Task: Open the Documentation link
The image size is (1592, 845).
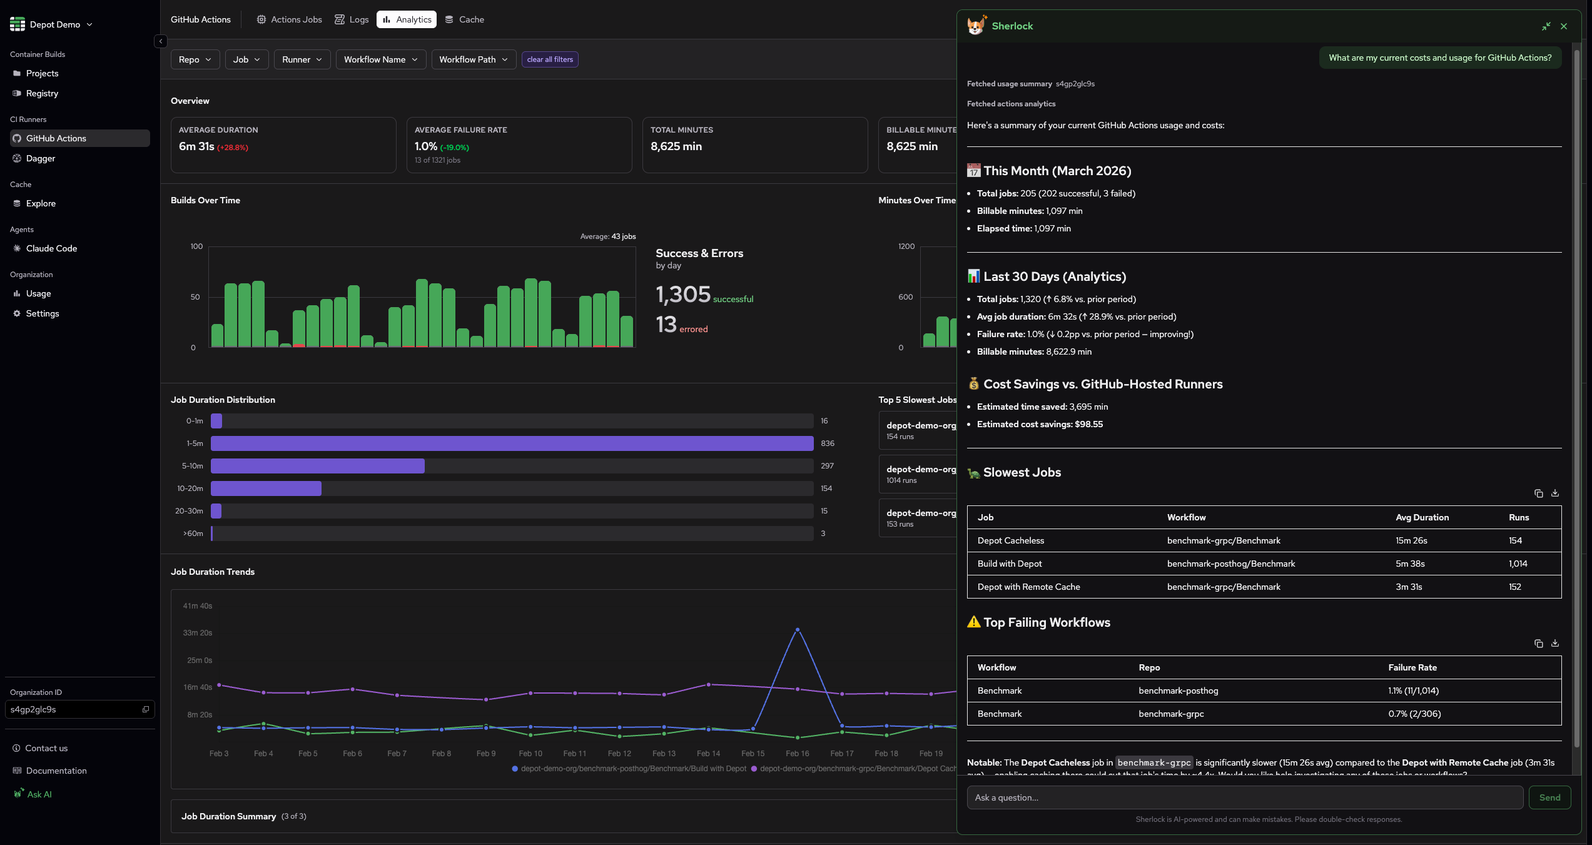Action: pyautogui.click(x=57, y=771)
